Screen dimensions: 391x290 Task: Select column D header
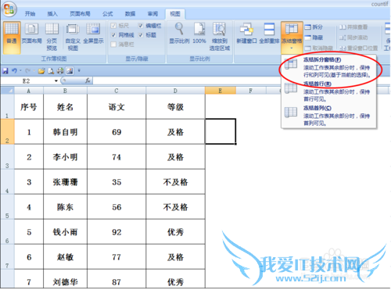[175, 91]
